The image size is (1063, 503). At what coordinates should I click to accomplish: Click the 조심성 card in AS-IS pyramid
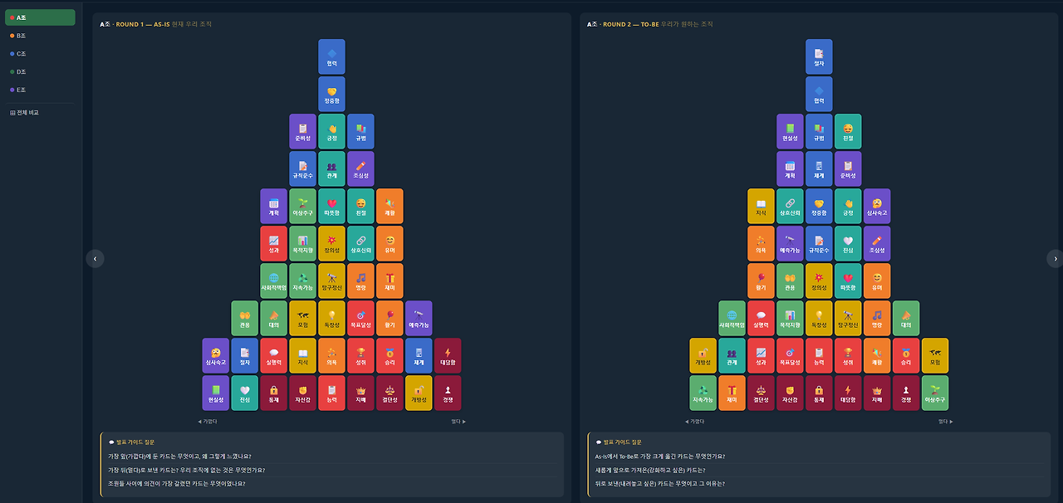click(360, 168)
